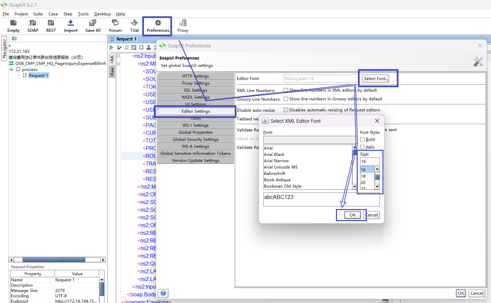Switch to the Raw editor tab

(112, 71)
